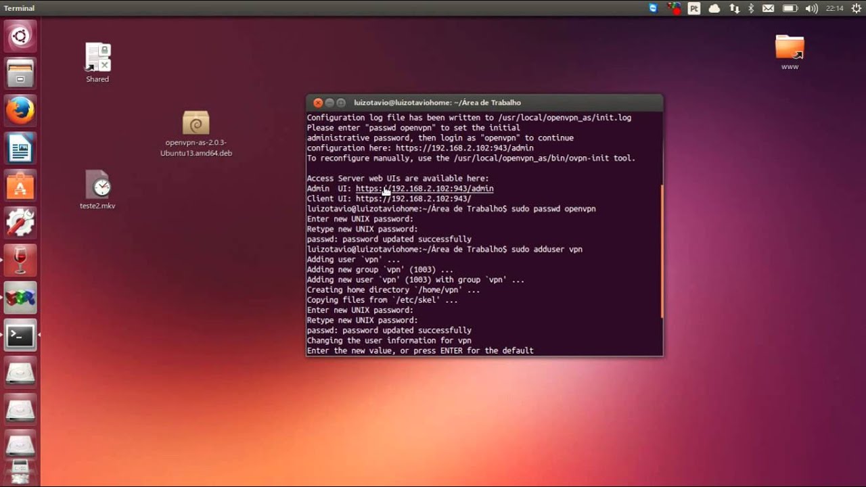This screenshot has height=487, width=866.
Task: Click the TeamViewer tray icon
Action: tap(653, 8)
